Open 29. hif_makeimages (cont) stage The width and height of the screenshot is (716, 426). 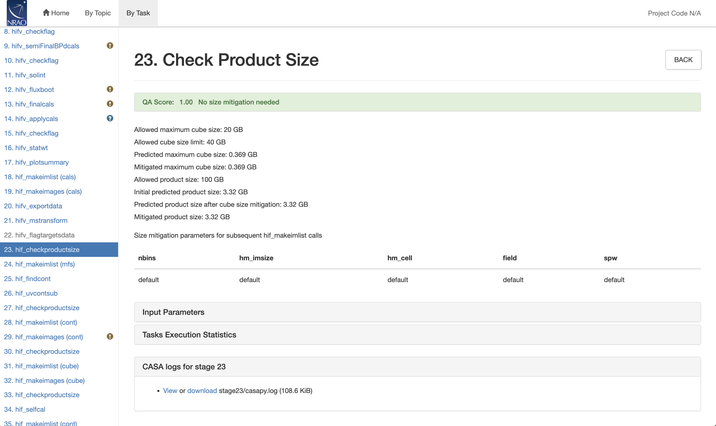pyautogui.click(x=44, y=337)
